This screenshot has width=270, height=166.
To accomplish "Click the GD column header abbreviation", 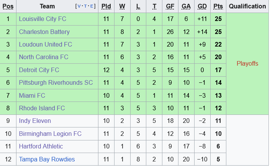I will coord(202,6).
